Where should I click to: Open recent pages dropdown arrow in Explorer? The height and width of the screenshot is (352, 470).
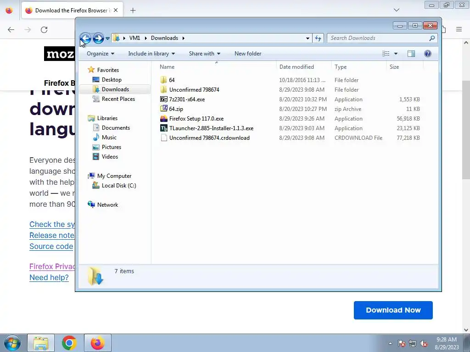(107, 38)
